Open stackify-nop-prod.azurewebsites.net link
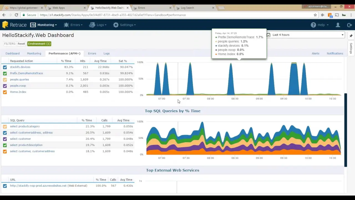Image resolution: width=355 pixels, height=200 pixels. tap(38, 186)
